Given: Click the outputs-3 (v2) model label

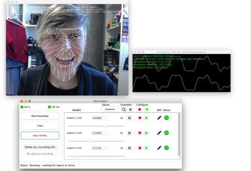Looking at the screenshot, I should pyautogui.click(x=74, y=148).
